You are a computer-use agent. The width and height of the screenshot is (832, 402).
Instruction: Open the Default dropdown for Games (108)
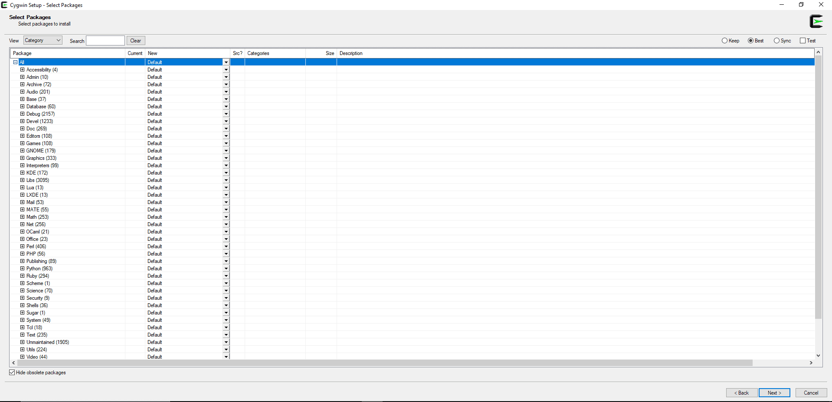click(226, 143)
